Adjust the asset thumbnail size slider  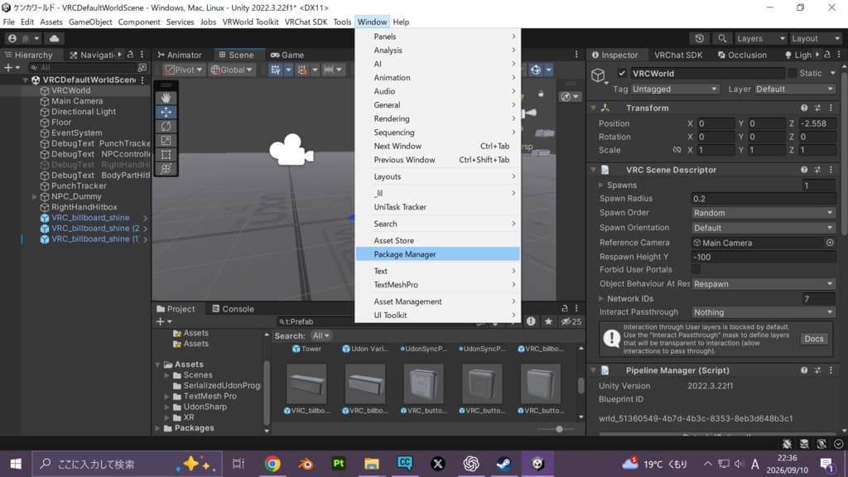(x=559, y=429)
